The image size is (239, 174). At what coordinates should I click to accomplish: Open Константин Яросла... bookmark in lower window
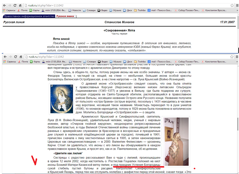click(x=214, y=62)
